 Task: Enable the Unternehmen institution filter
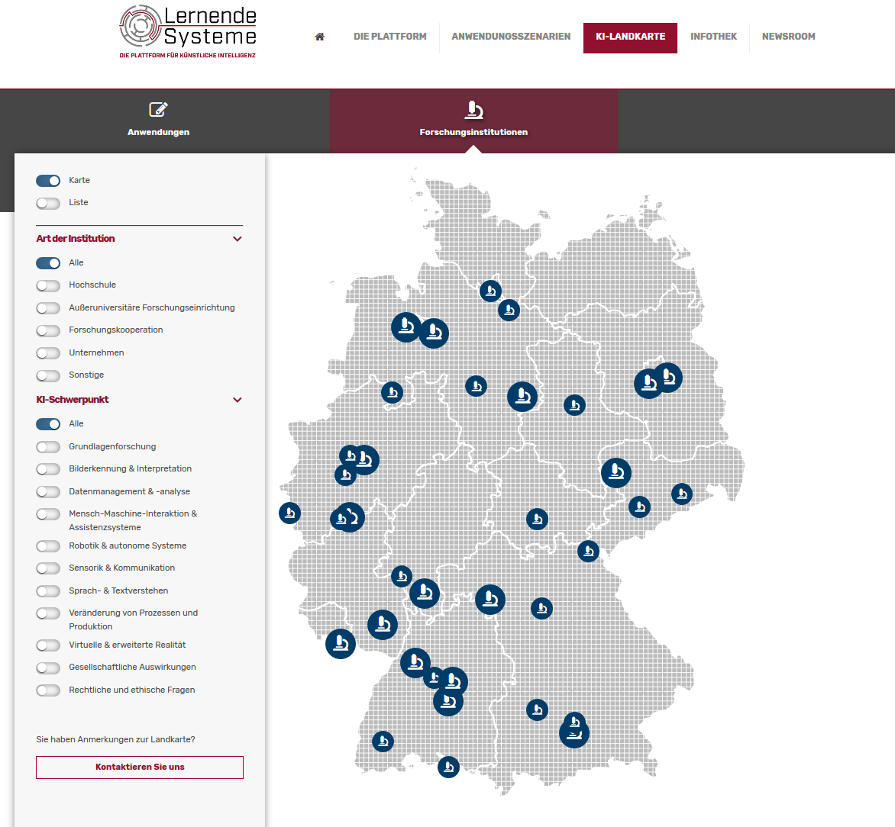coord(48,353)
